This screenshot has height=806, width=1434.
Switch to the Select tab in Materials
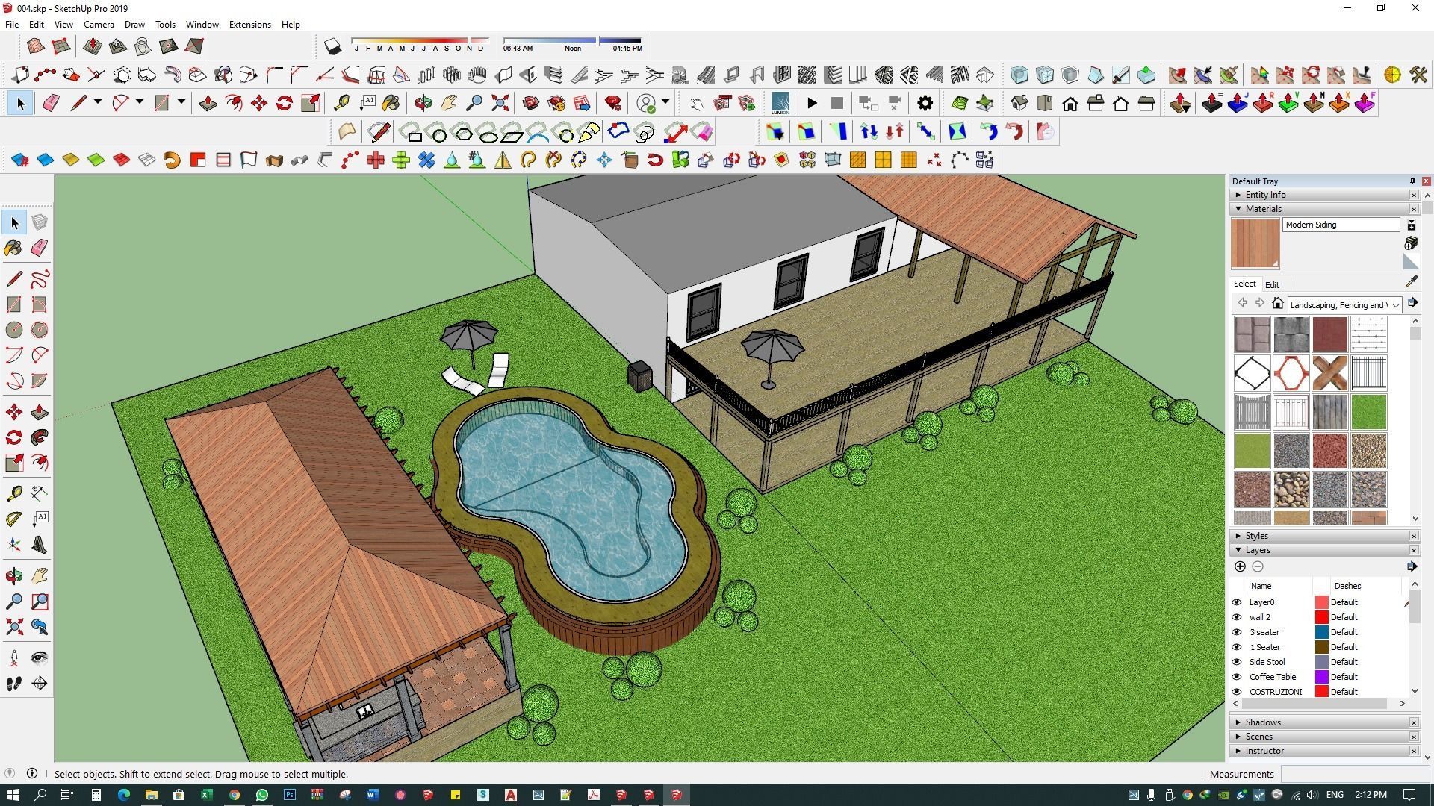(1244, 284)
